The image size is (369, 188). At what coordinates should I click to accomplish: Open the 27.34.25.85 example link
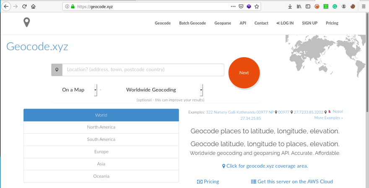tap(250, 118)
